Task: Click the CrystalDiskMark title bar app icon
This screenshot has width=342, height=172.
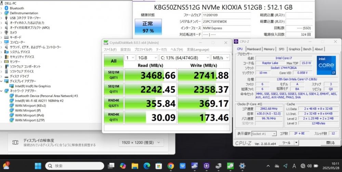Action: [106, 43]
